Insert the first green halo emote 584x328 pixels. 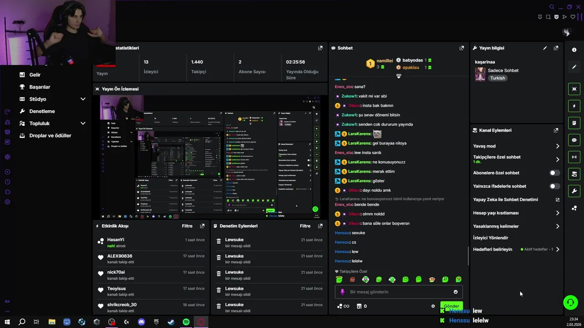pos(339,279)
